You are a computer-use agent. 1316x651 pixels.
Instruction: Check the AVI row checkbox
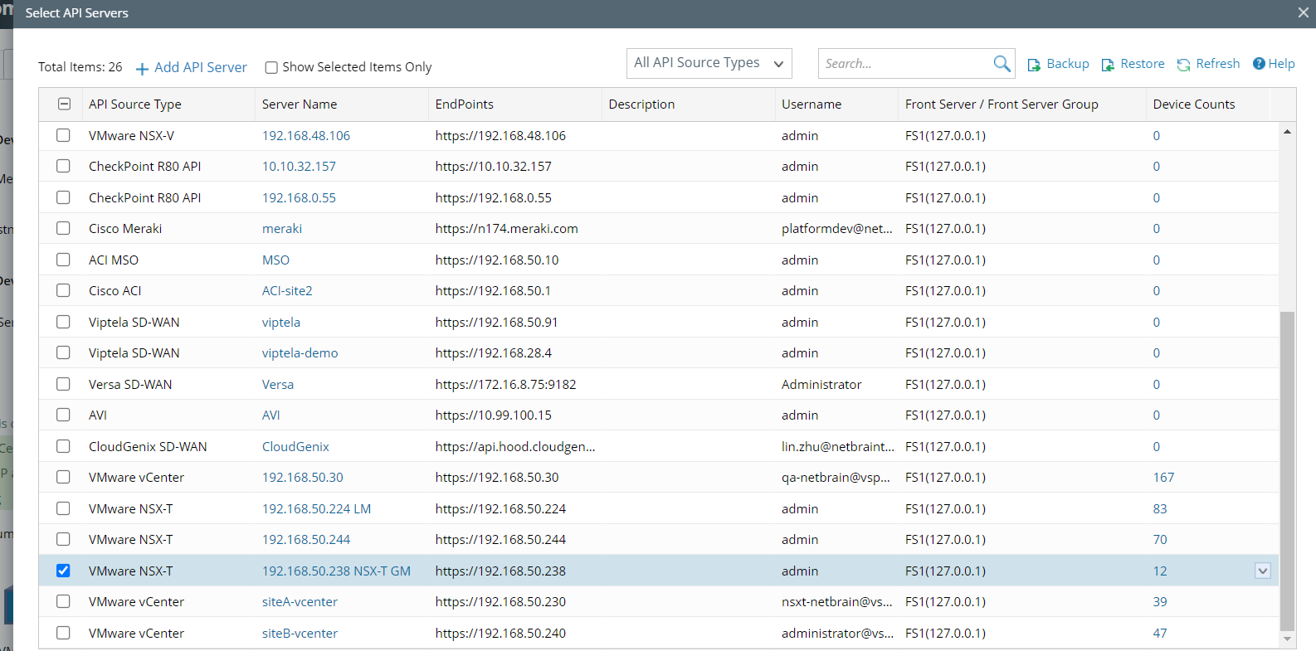[63, 415]
